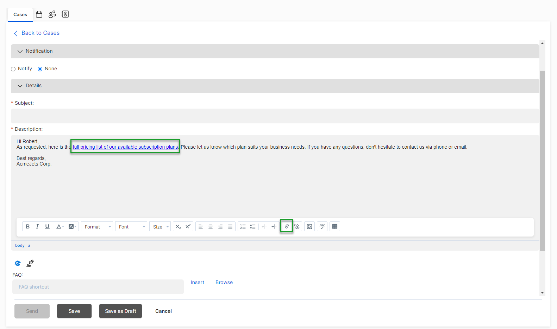Click the FAQ shortcut field
557x329 pixels.
(x=98, y=287)
